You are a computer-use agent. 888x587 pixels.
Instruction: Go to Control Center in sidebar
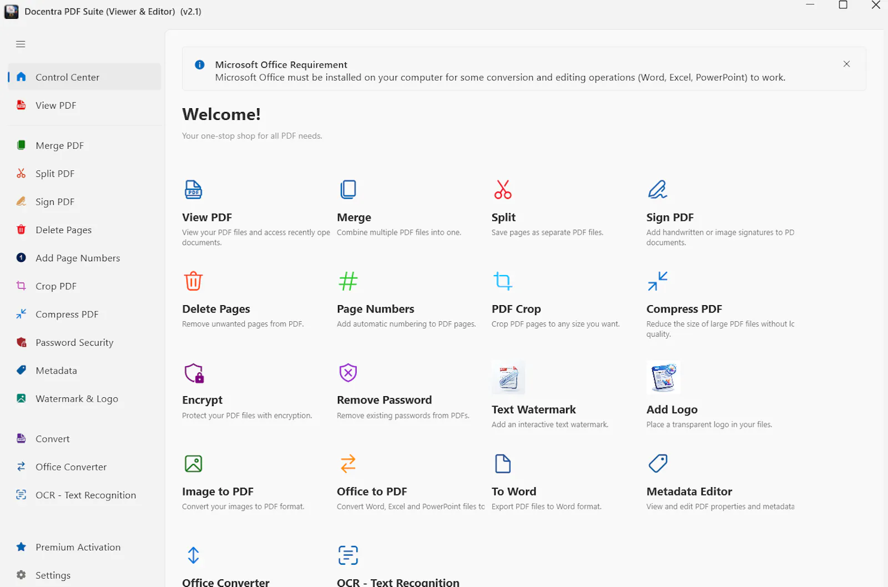(x=84, y=77)
